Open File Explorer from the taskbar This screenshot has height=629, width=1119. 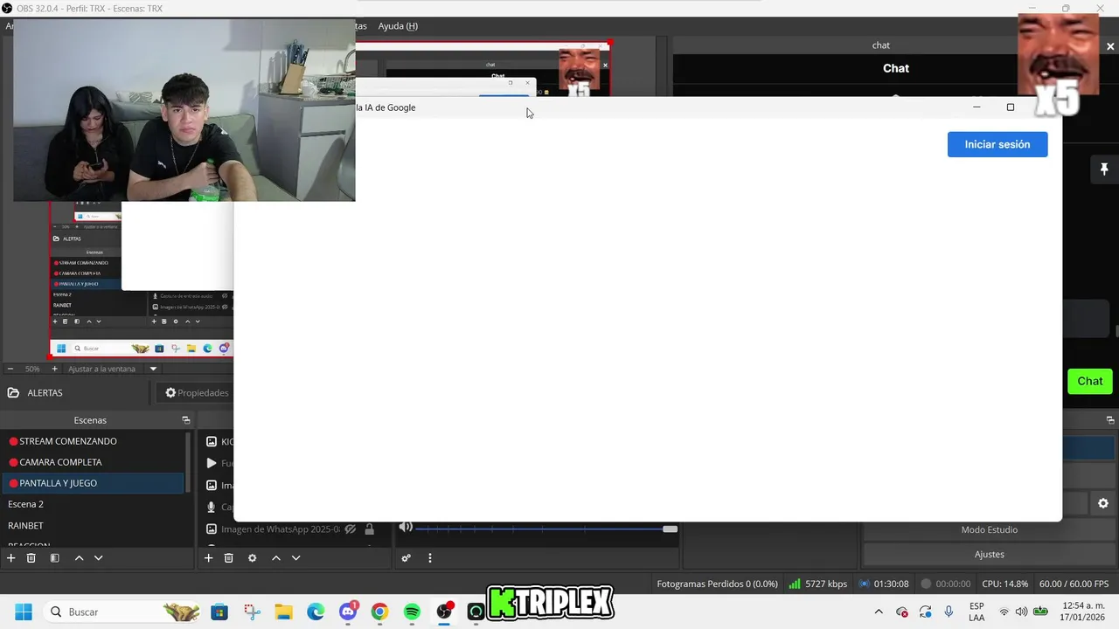click(x=283, y=612)
